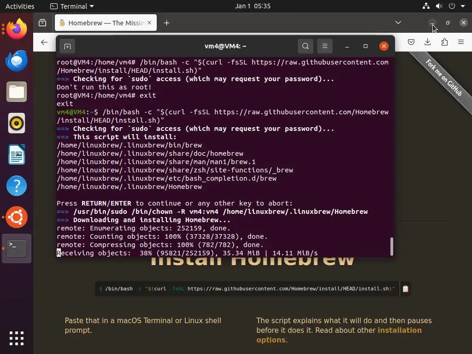Open the Help dock icon
The width and height of the screenshot is (472, 354).
17,186
